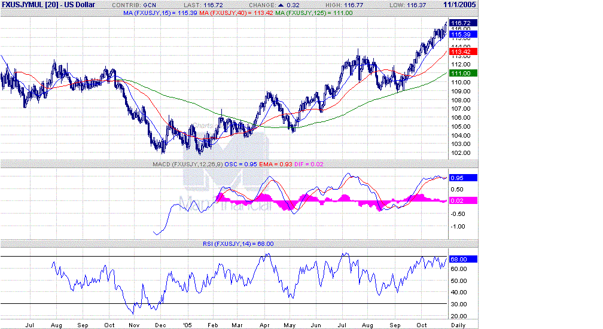Click the Apr label on time axis
The width and height of the screenshot is (603, 329).
click(x=264, y=325)
